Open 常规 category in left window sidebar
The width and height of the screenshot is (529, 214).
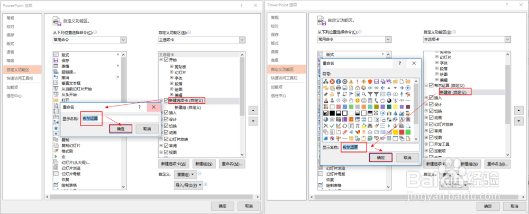[22, 18]
